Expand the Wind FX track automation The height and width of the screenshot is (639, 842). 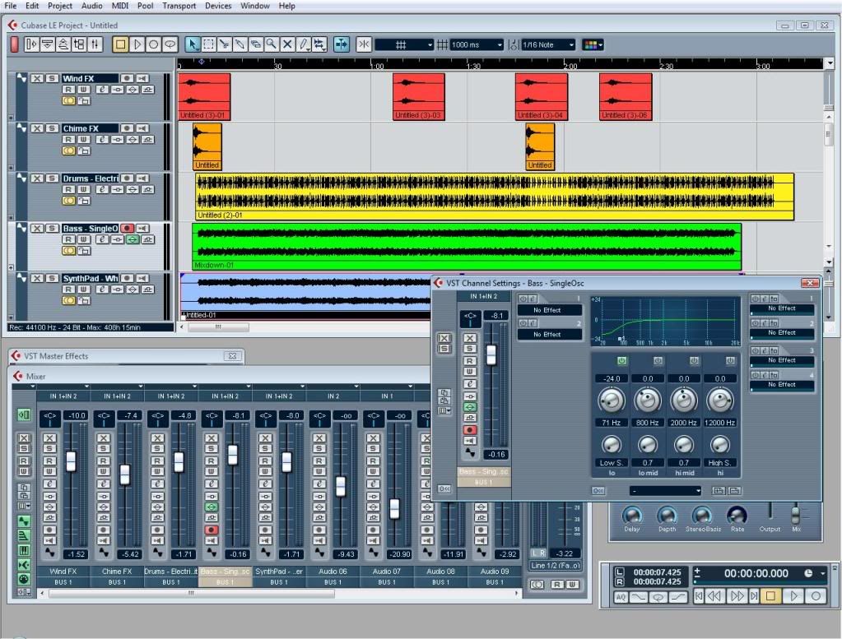coord(12,118)
